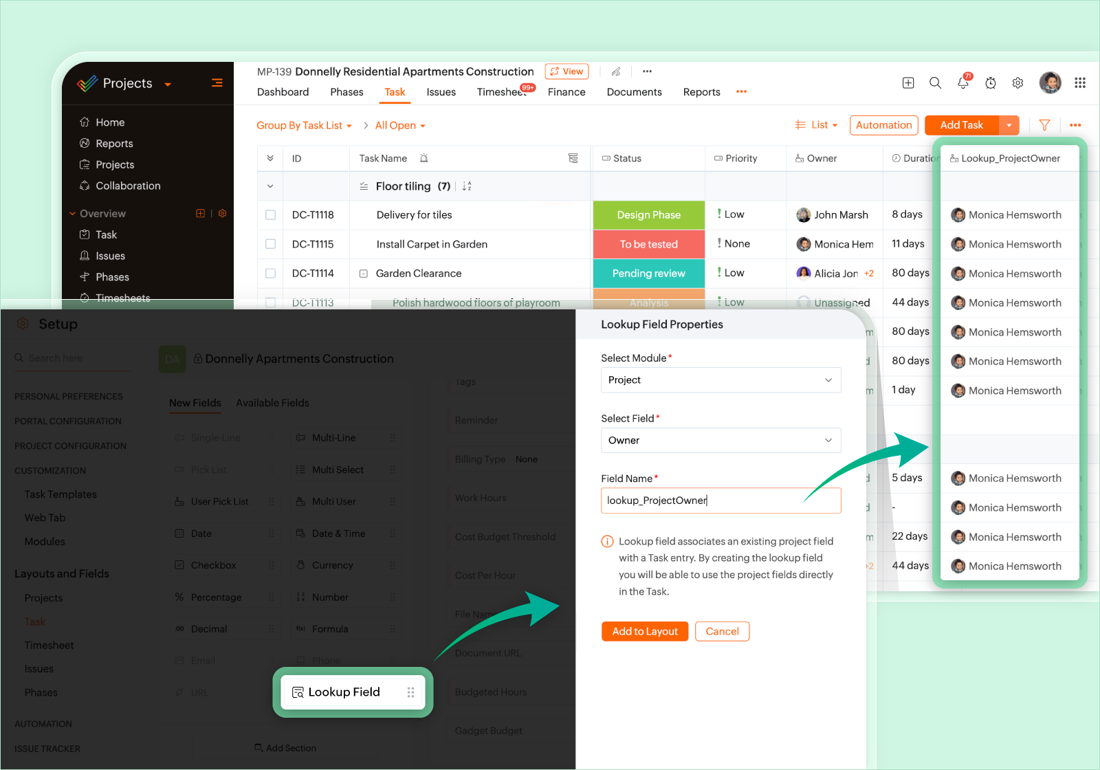1100x770 pixels.
Task: Open the settings gear icon in the header
Action: pyautogui.click(x=1017, y=82)
